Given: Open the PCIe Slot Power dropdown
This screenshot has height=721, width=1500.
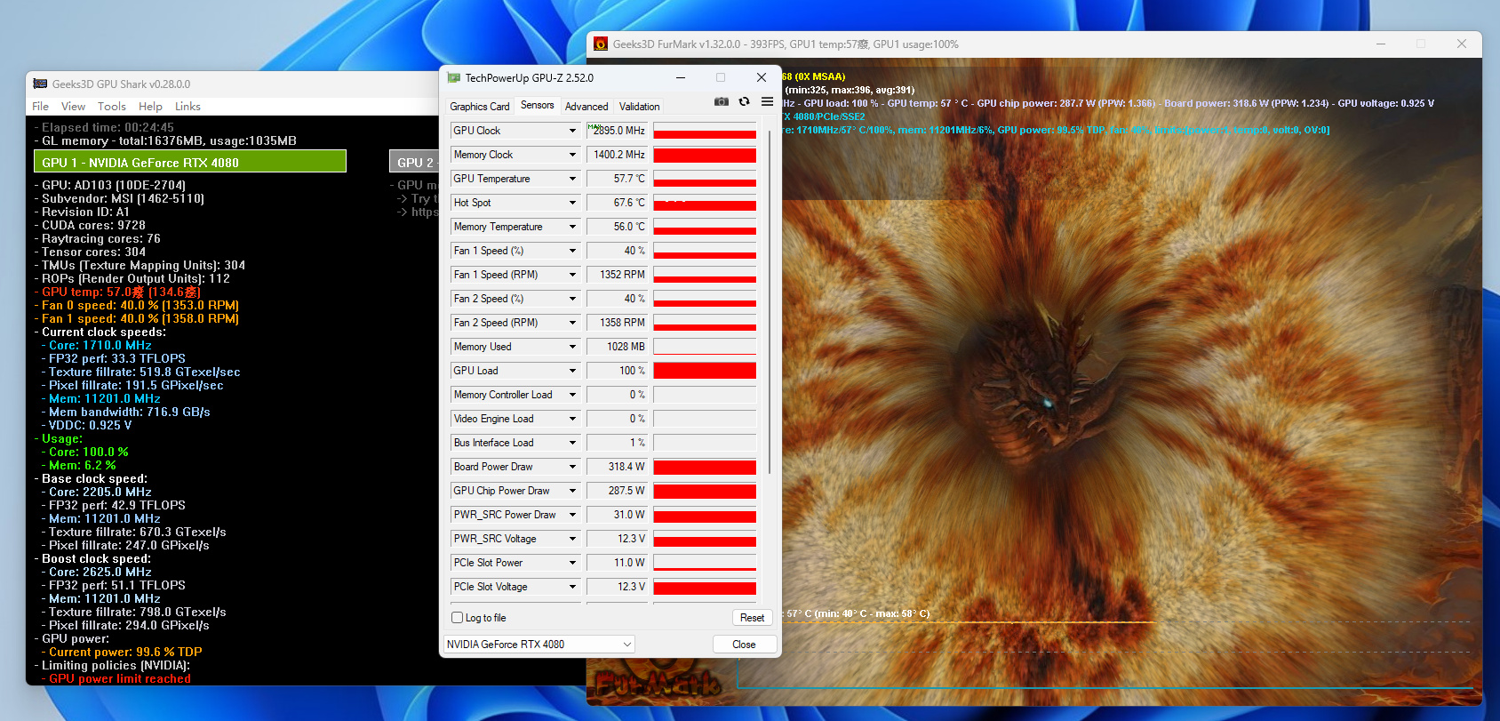Looking at the screenshot, I should point(573,563).
